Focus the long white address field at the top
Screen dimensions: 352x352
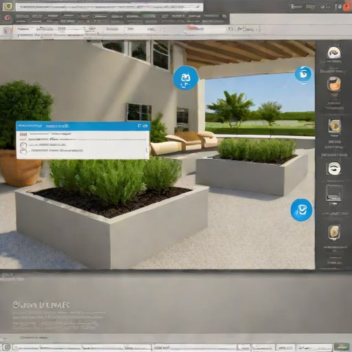click(109, 7)
